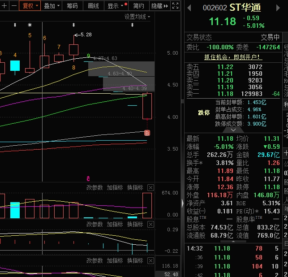Image resolution: width=288 pixels, height=277 pixels.
Task: Click 换指标 in the MACD panel
Action: tap(135, 224)
